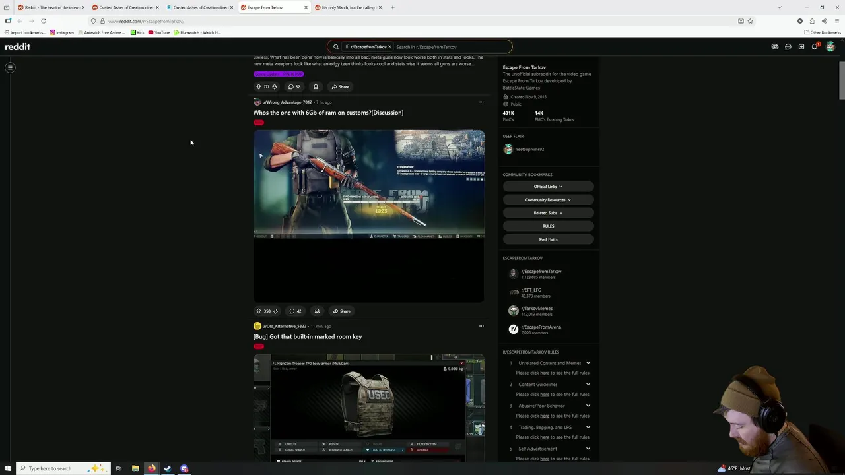Open r/EFT_LFG community

click(x=531, y=290)
